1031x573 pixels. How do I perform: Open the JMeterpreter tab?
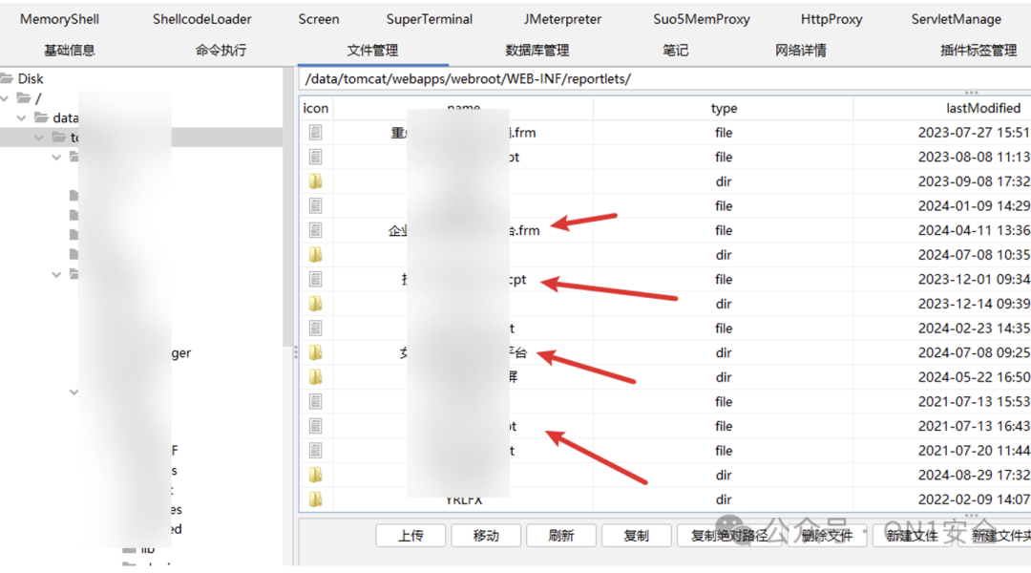click(x=562, y=19)
